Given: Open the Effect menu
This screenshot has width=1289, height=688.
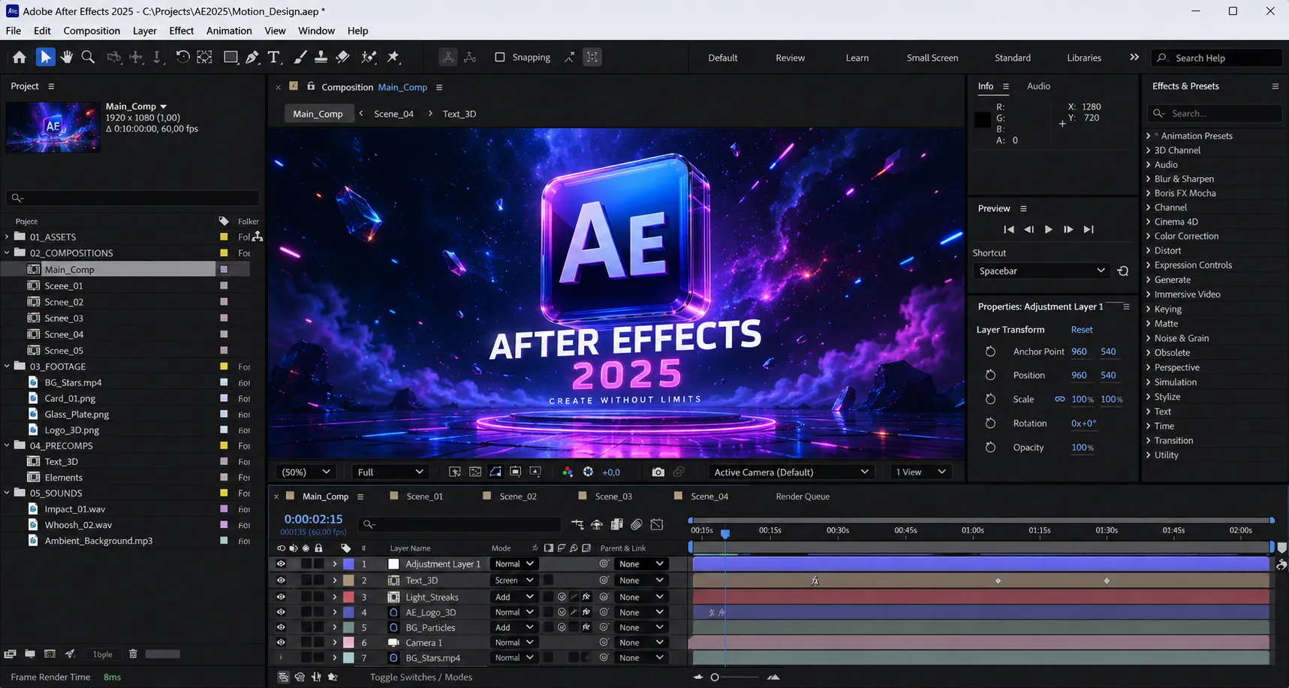Looking at the screenshot, I should coord(182,31).
